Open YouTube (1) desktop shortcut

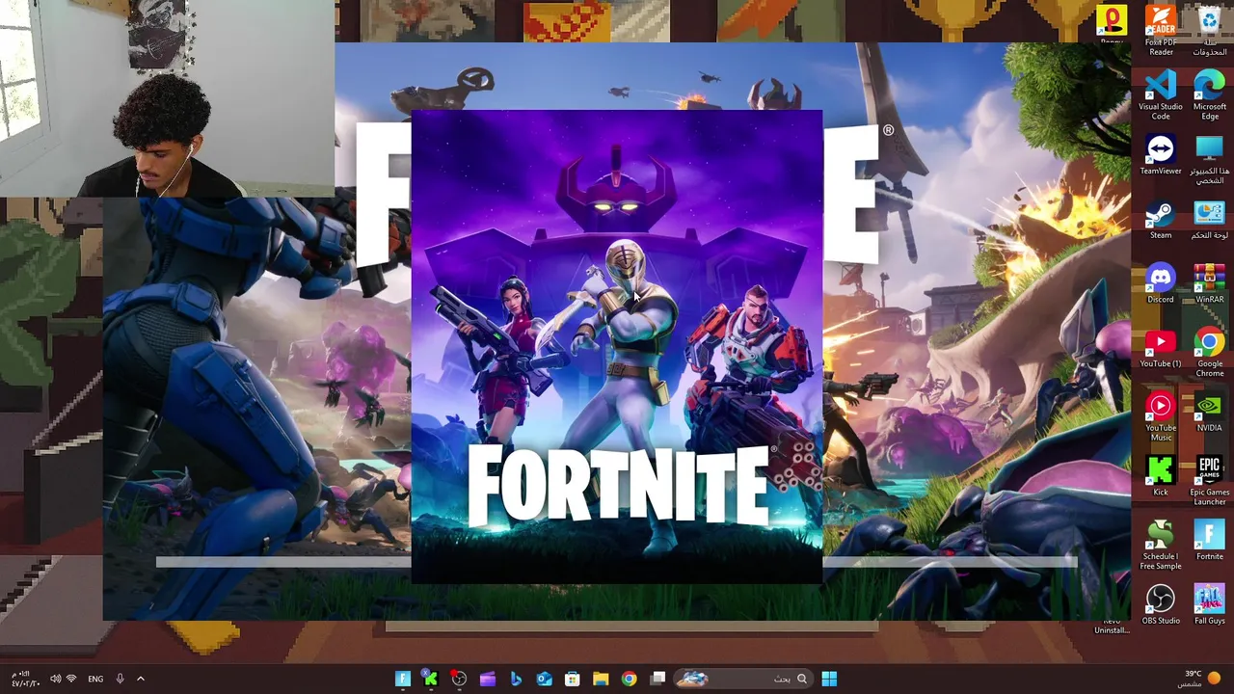1161,348
